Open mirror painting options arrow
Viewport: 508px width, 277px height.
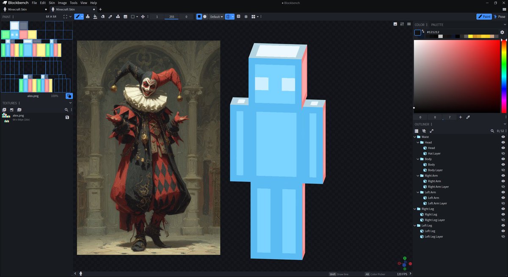(233, 16)
